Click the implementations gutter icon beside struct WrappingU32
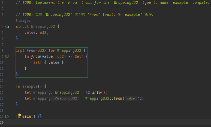 [7, 27]
